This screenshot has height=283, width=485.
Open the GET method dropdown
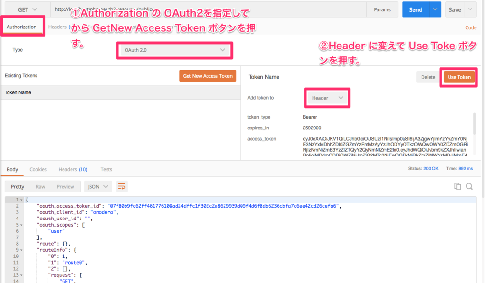(x=27, y=9)
